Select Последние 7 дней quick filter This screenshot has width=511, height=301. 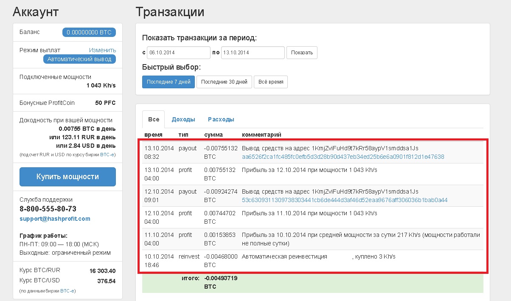(x=168, y=82)
